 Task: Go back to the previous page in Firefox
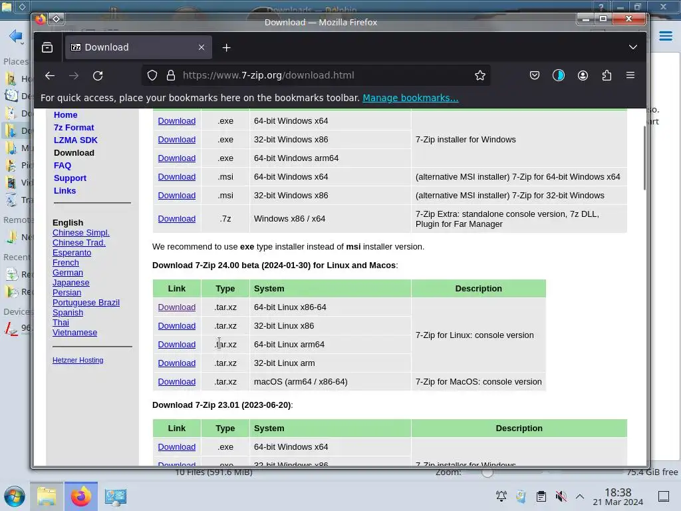tap(49, 76)
